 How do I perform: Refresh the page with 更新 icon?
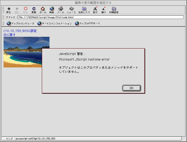tap(34, 9)
